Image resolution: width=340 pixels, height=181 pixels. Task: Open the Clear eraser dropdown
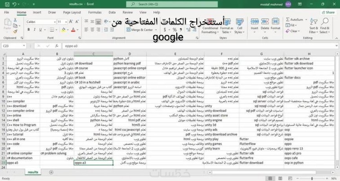tap(293, 31)
